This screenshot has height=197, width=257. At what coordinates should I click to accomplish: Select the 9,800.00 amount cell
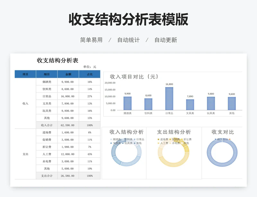pos(68,111)
